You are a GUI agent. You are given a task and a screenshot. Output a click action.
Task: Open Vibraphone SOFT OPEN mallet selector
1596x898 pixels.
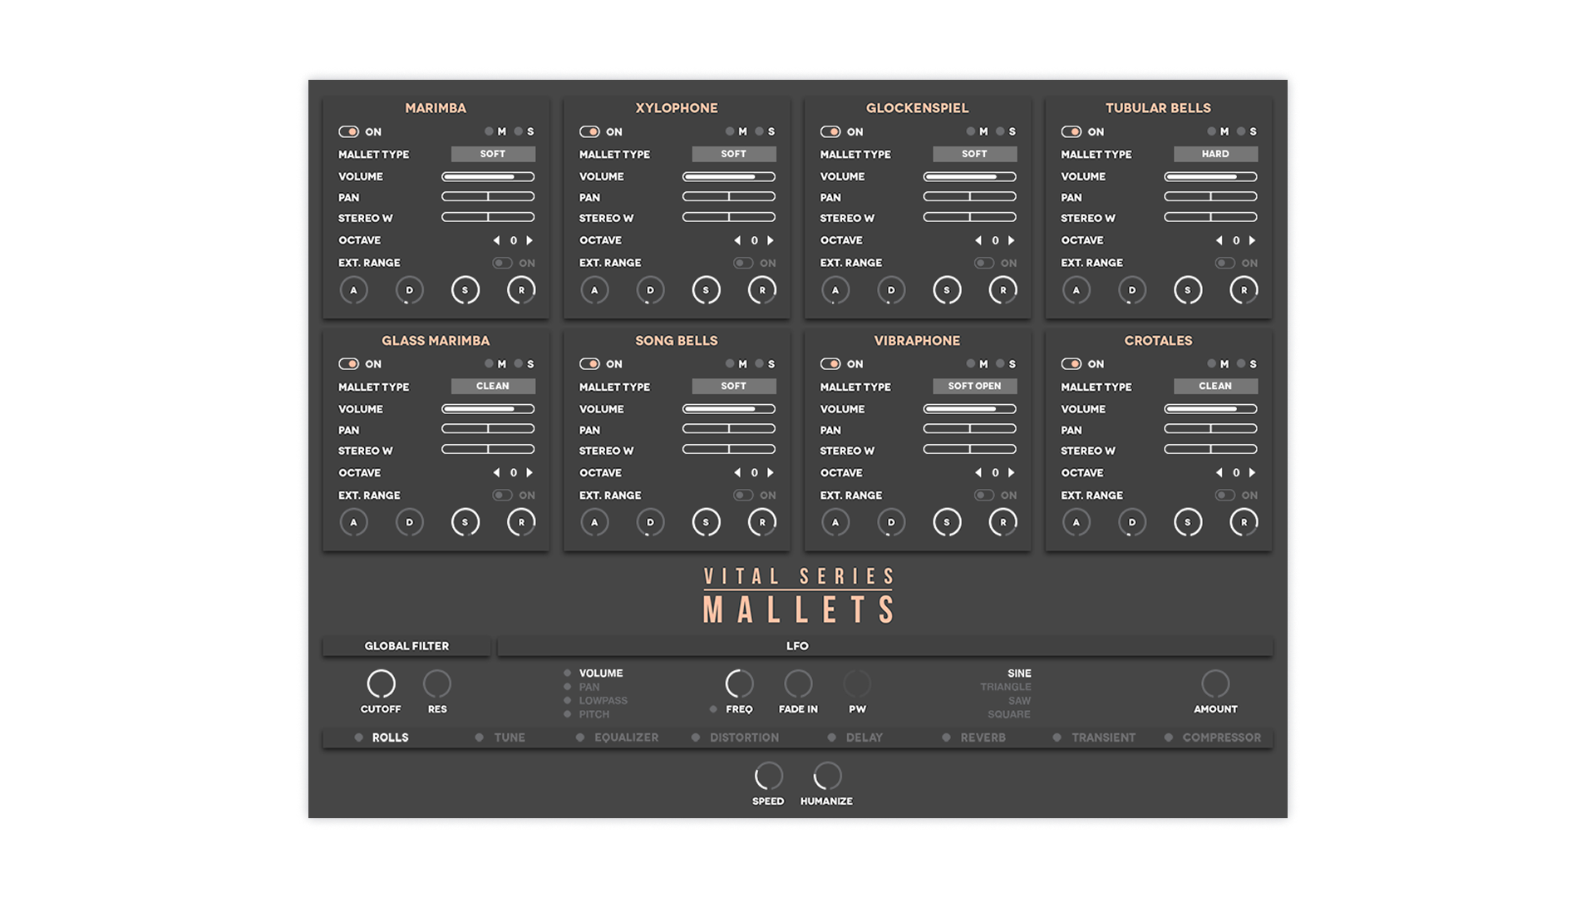coord(974,386)
